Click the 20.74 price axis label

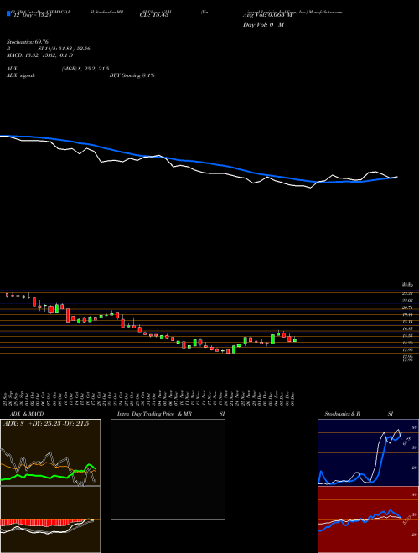tap(408, 308)
